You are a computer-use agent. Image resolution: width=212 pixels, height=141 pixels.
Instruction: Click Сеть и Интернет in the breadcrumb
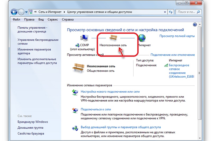(x=50, y=12)
